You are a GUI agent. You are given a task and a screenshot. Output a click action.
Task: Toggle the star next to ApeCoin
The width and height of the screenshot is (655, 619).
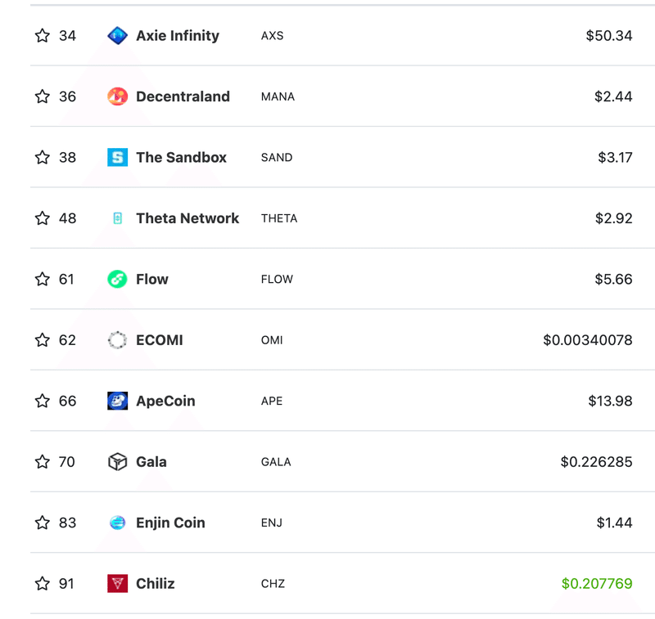click(43, 401)
